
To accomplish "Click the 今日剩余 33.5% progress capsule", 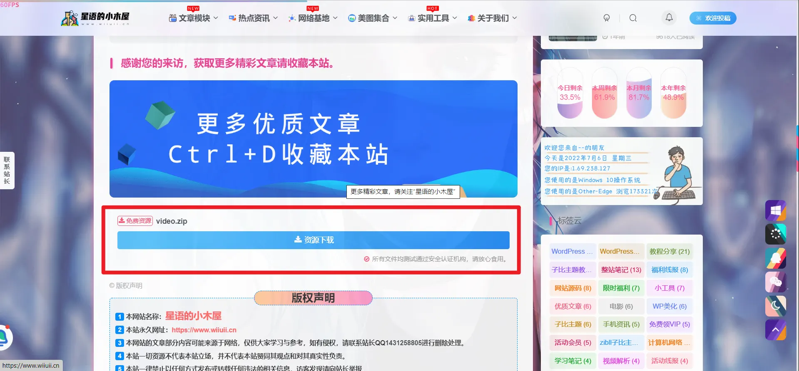I will [570, 93].
